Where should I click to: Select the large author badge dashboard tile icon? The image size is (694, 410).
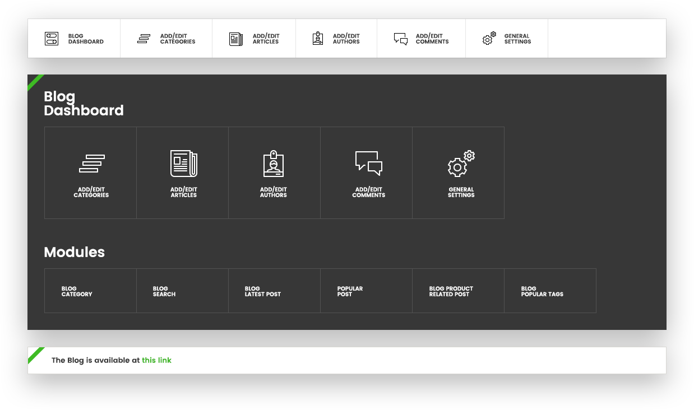tap(274, 164)
